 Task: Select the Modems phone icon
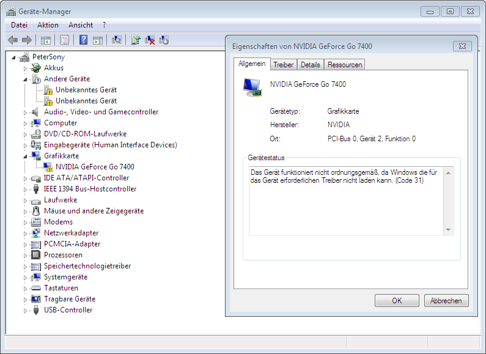[x=36, y=222]
